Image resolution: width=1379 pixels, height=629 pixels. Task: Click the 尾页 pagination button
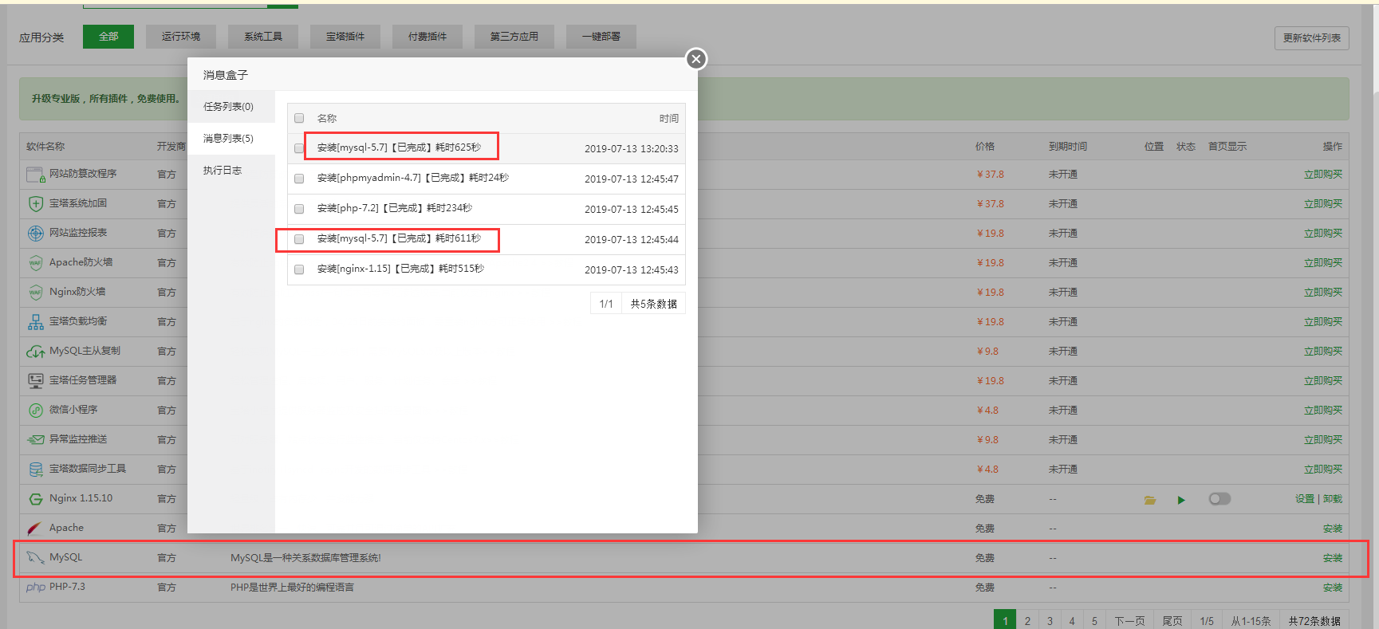pos(1172,621)
